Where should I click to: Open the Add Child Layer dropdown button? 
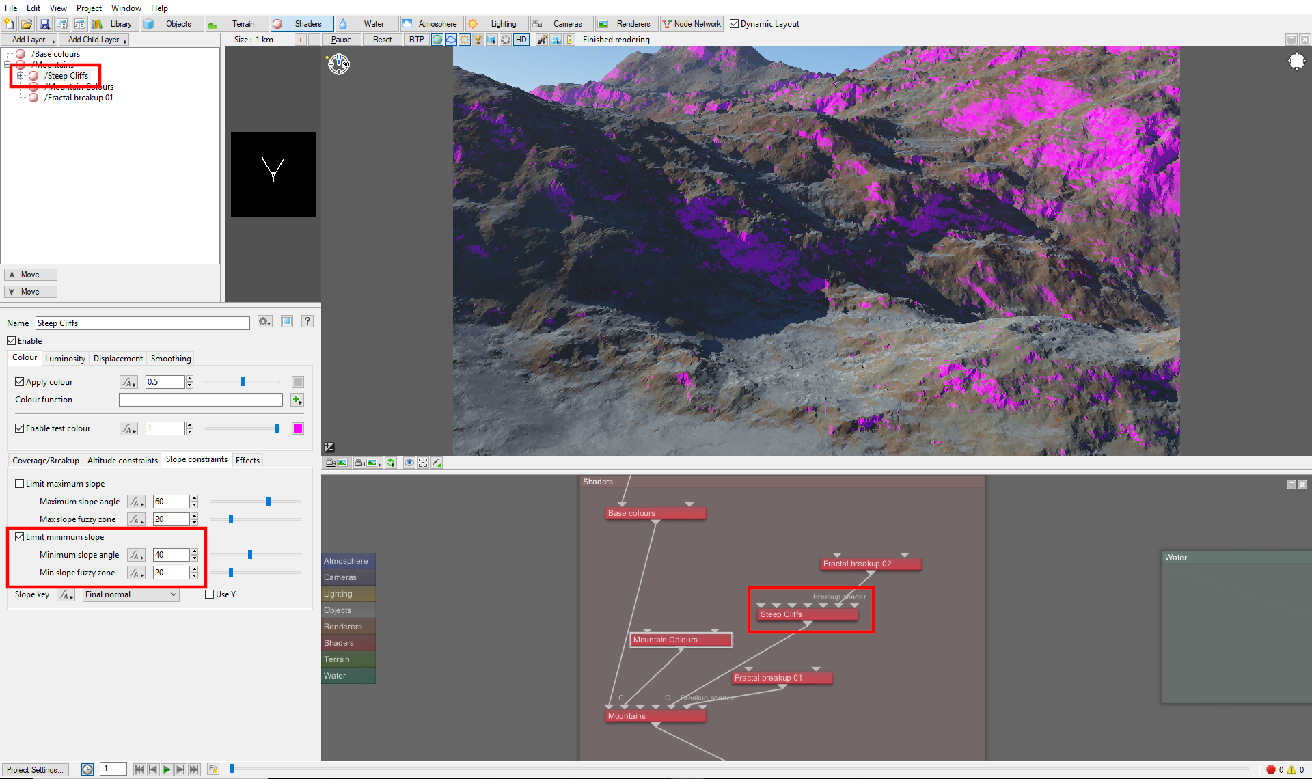pos(94,40)
